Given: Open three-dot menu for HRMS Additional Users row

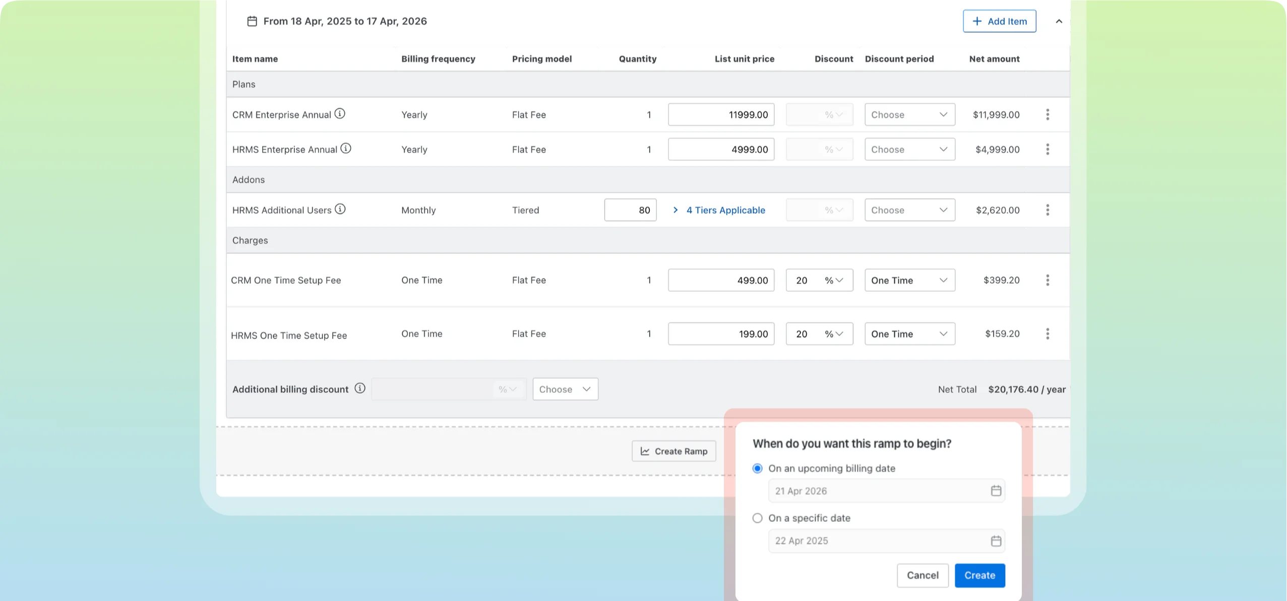Looking at the screenshot, I should [1048, 210].
